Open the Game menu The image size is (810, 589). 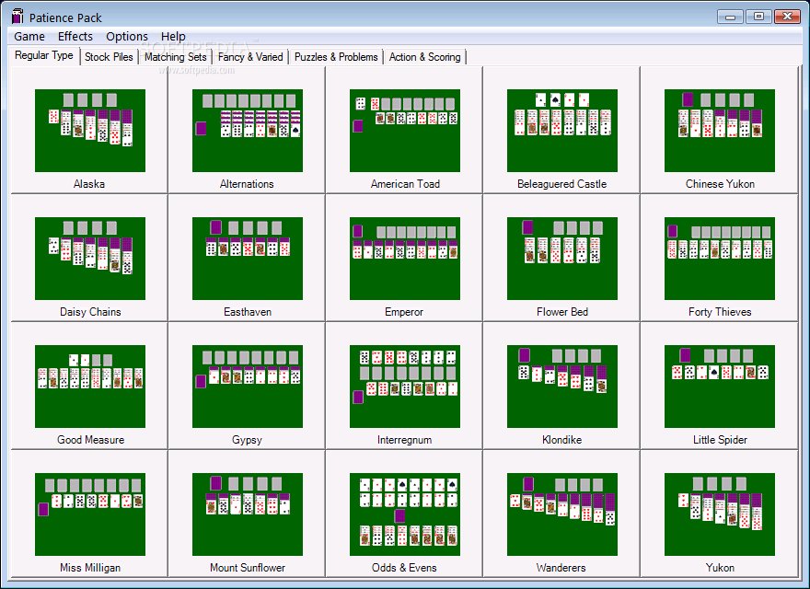(x=29, y=36)
